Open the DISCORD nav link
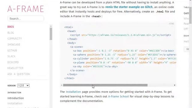 (13, 62)
